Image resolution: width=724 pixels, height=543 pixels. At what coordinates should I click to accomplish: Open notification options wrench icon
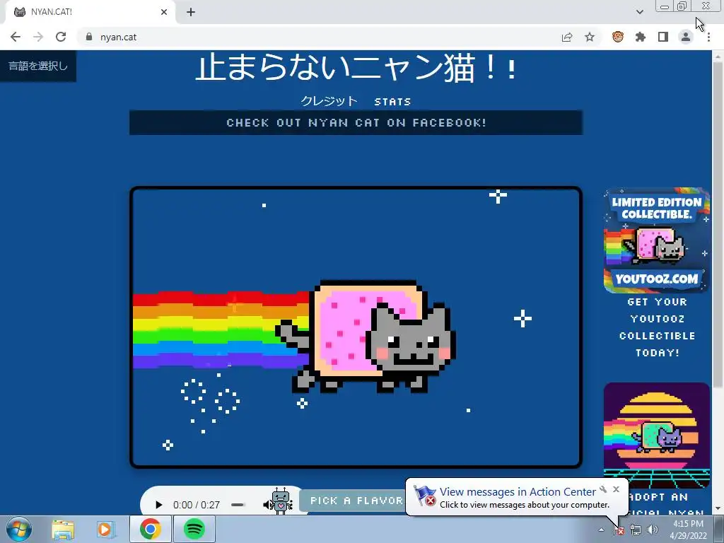(x=603, y=489)
